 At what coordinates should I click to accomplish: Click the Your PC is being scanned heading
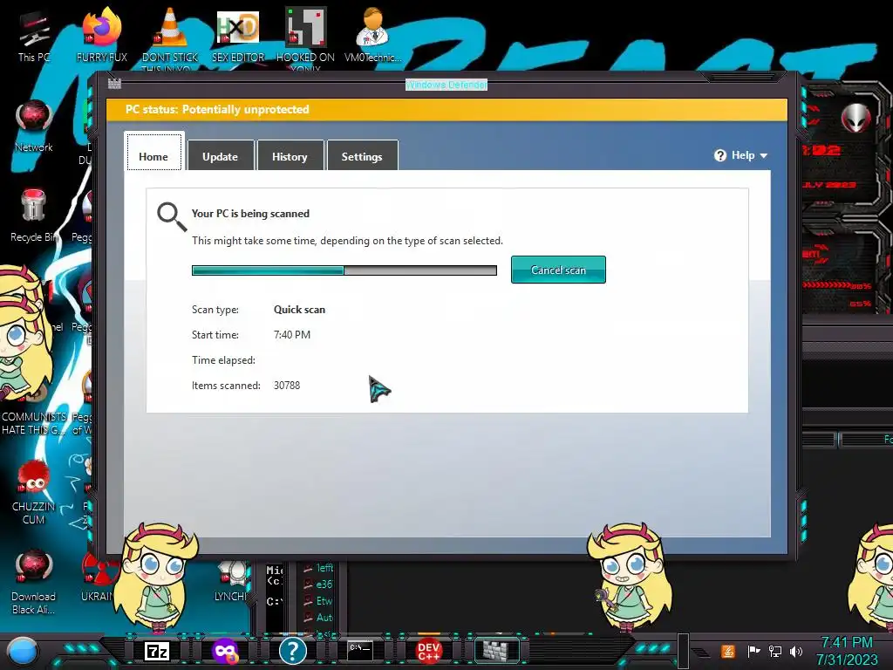coord(250,214)
